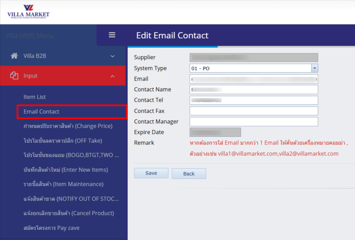Click the Villa Market logo
Screen dimensions: 355x240
[x=28, y=12]
